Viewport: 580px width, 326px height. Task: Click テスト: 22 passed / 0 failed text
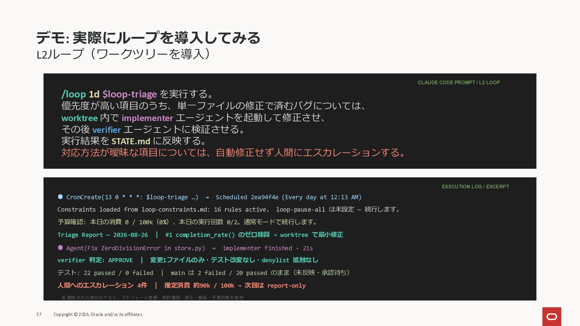[x=105, y=273]
